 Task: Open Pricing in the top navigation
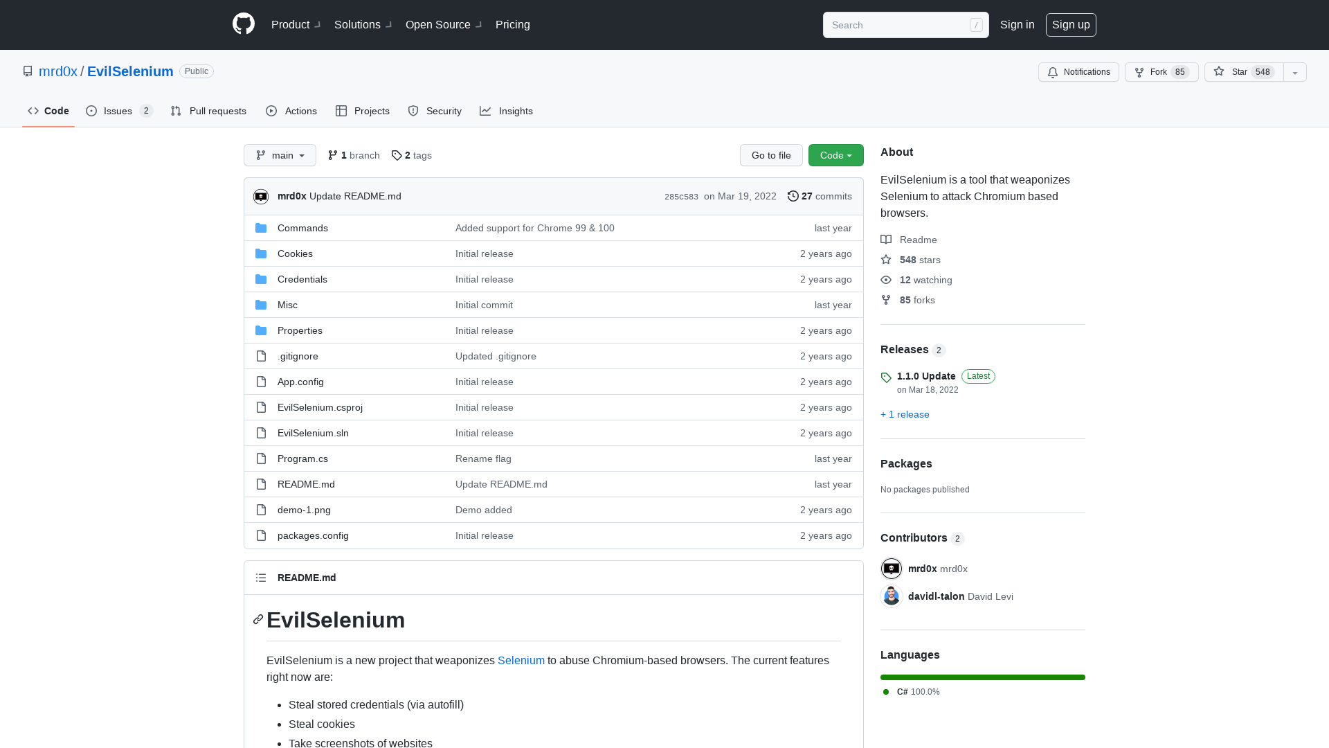point(513,24)
